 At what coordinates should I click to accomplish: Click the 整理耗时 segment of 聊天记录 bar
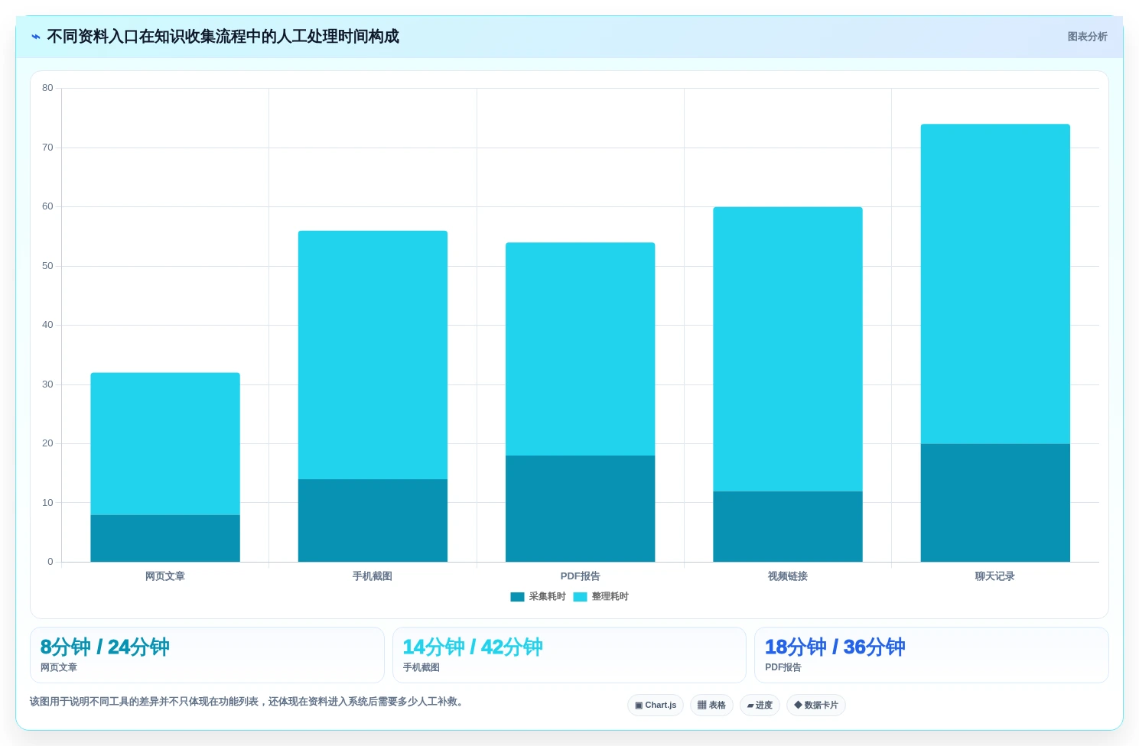995,284
